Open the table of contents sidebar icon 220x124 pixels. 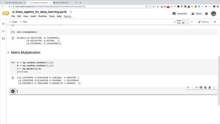tap(3, 24)
